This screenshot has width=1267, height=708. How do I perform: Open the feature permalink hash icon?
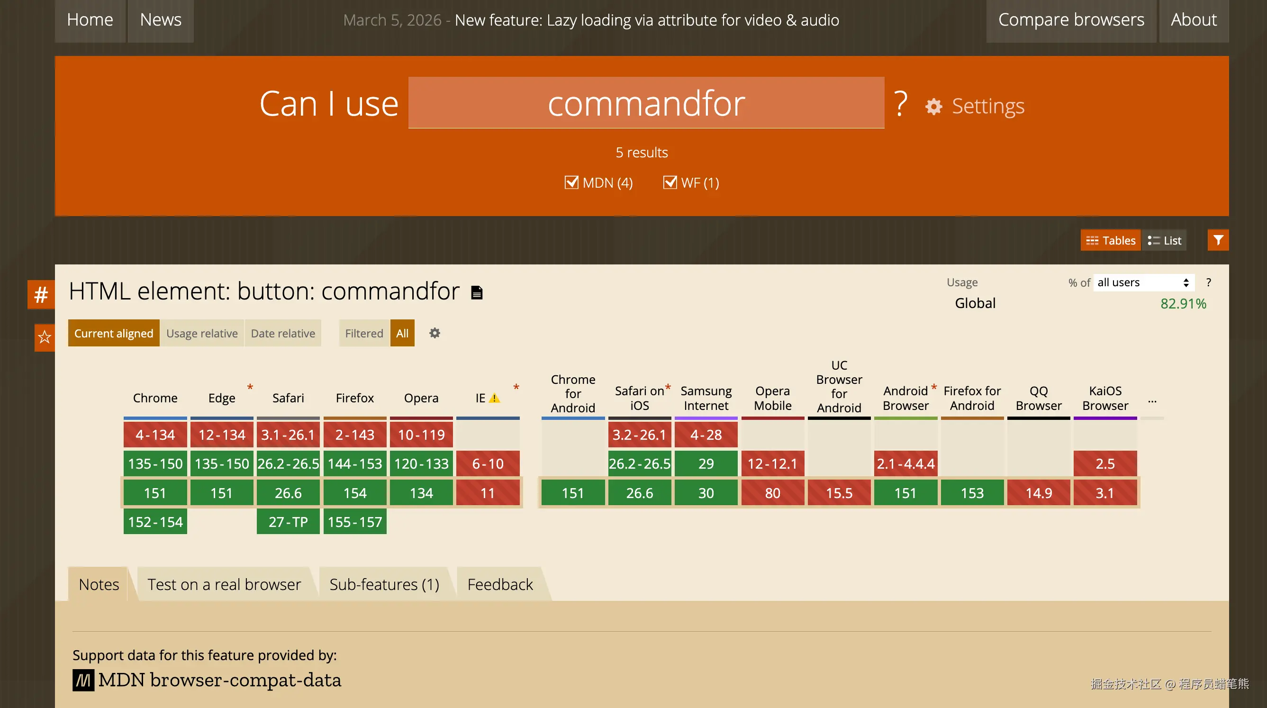tap(41, 294)
